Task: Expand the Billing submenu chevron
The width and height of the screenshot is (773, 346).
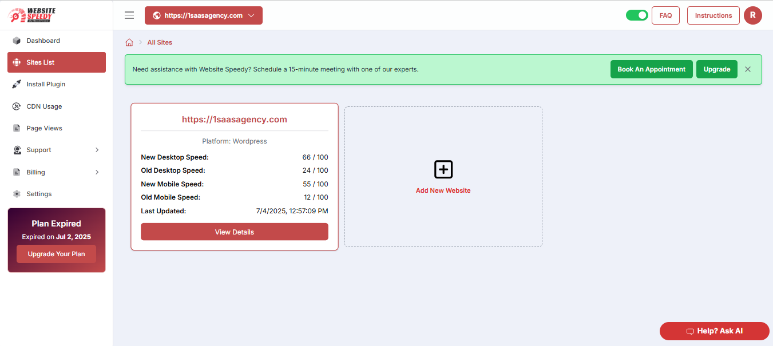Action: (97, 172)
